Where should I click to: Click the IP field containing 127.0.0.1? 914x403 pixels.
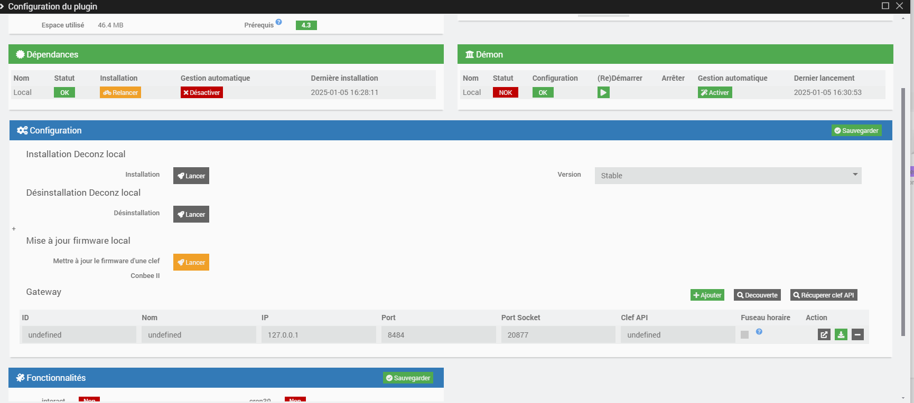[319, 334]
